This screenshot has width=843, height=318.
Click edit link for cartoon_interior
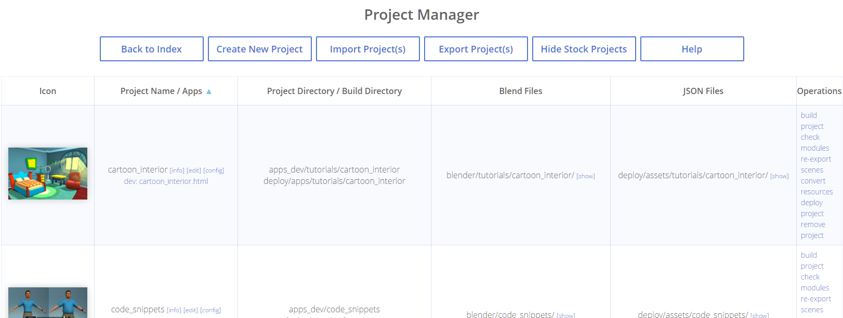[x=194, y=170]
